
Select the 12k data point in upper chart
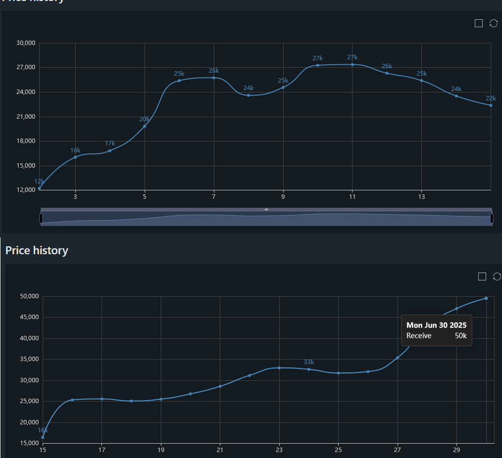[40, 188]
